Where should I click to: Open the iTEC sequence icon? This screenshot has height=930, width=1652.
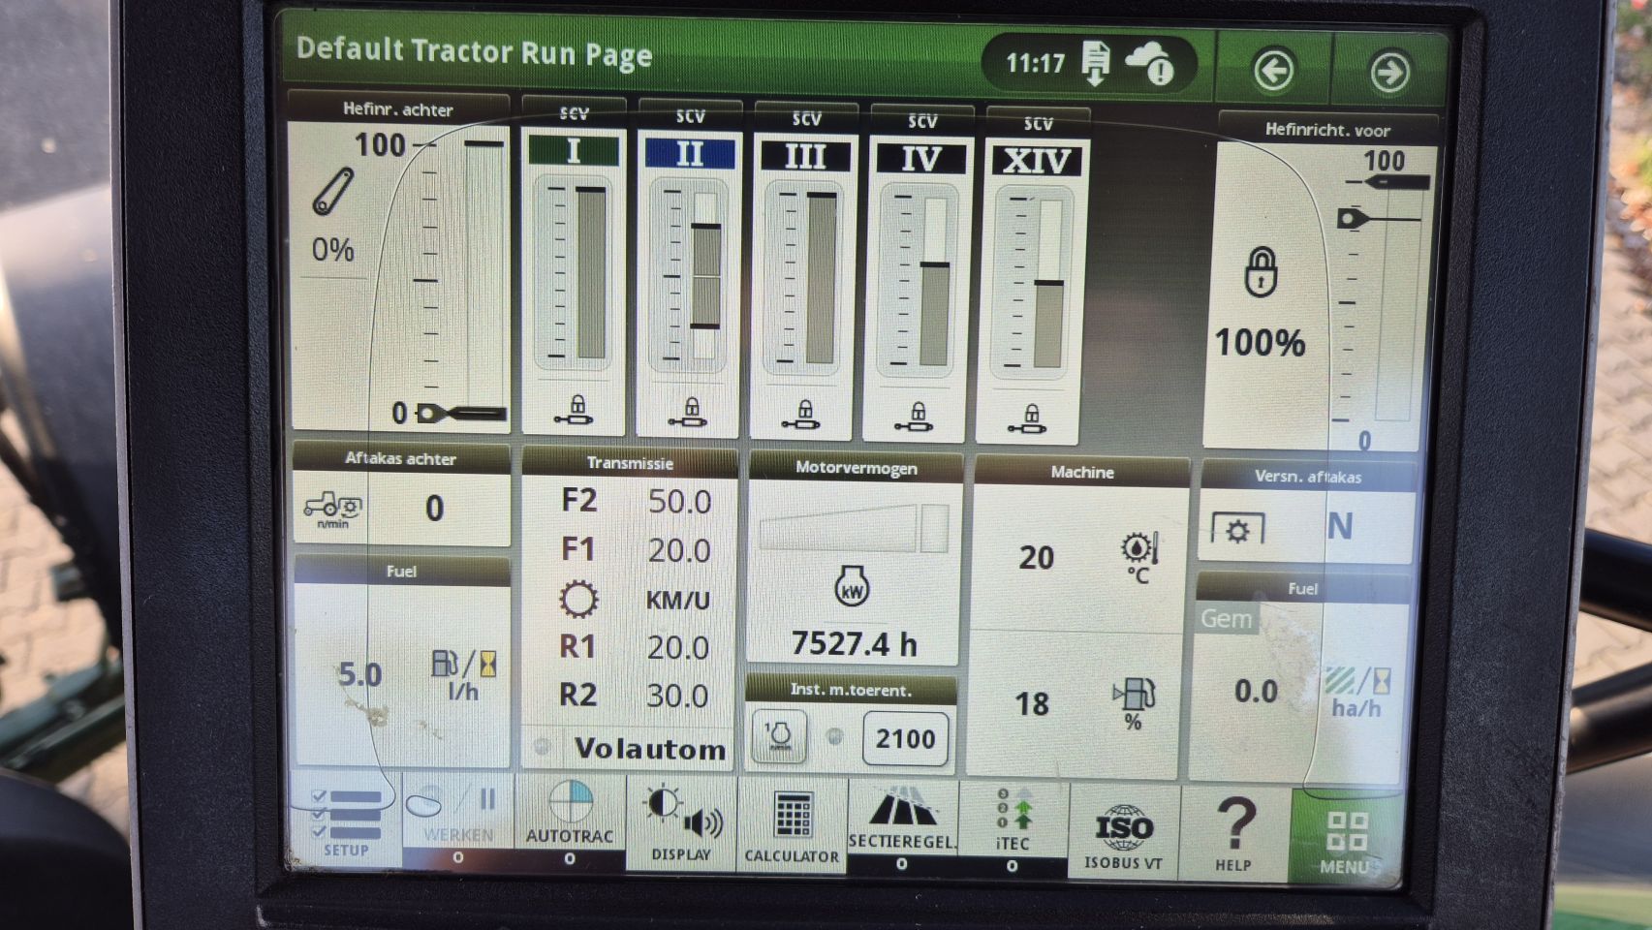tap(1013, 820)
